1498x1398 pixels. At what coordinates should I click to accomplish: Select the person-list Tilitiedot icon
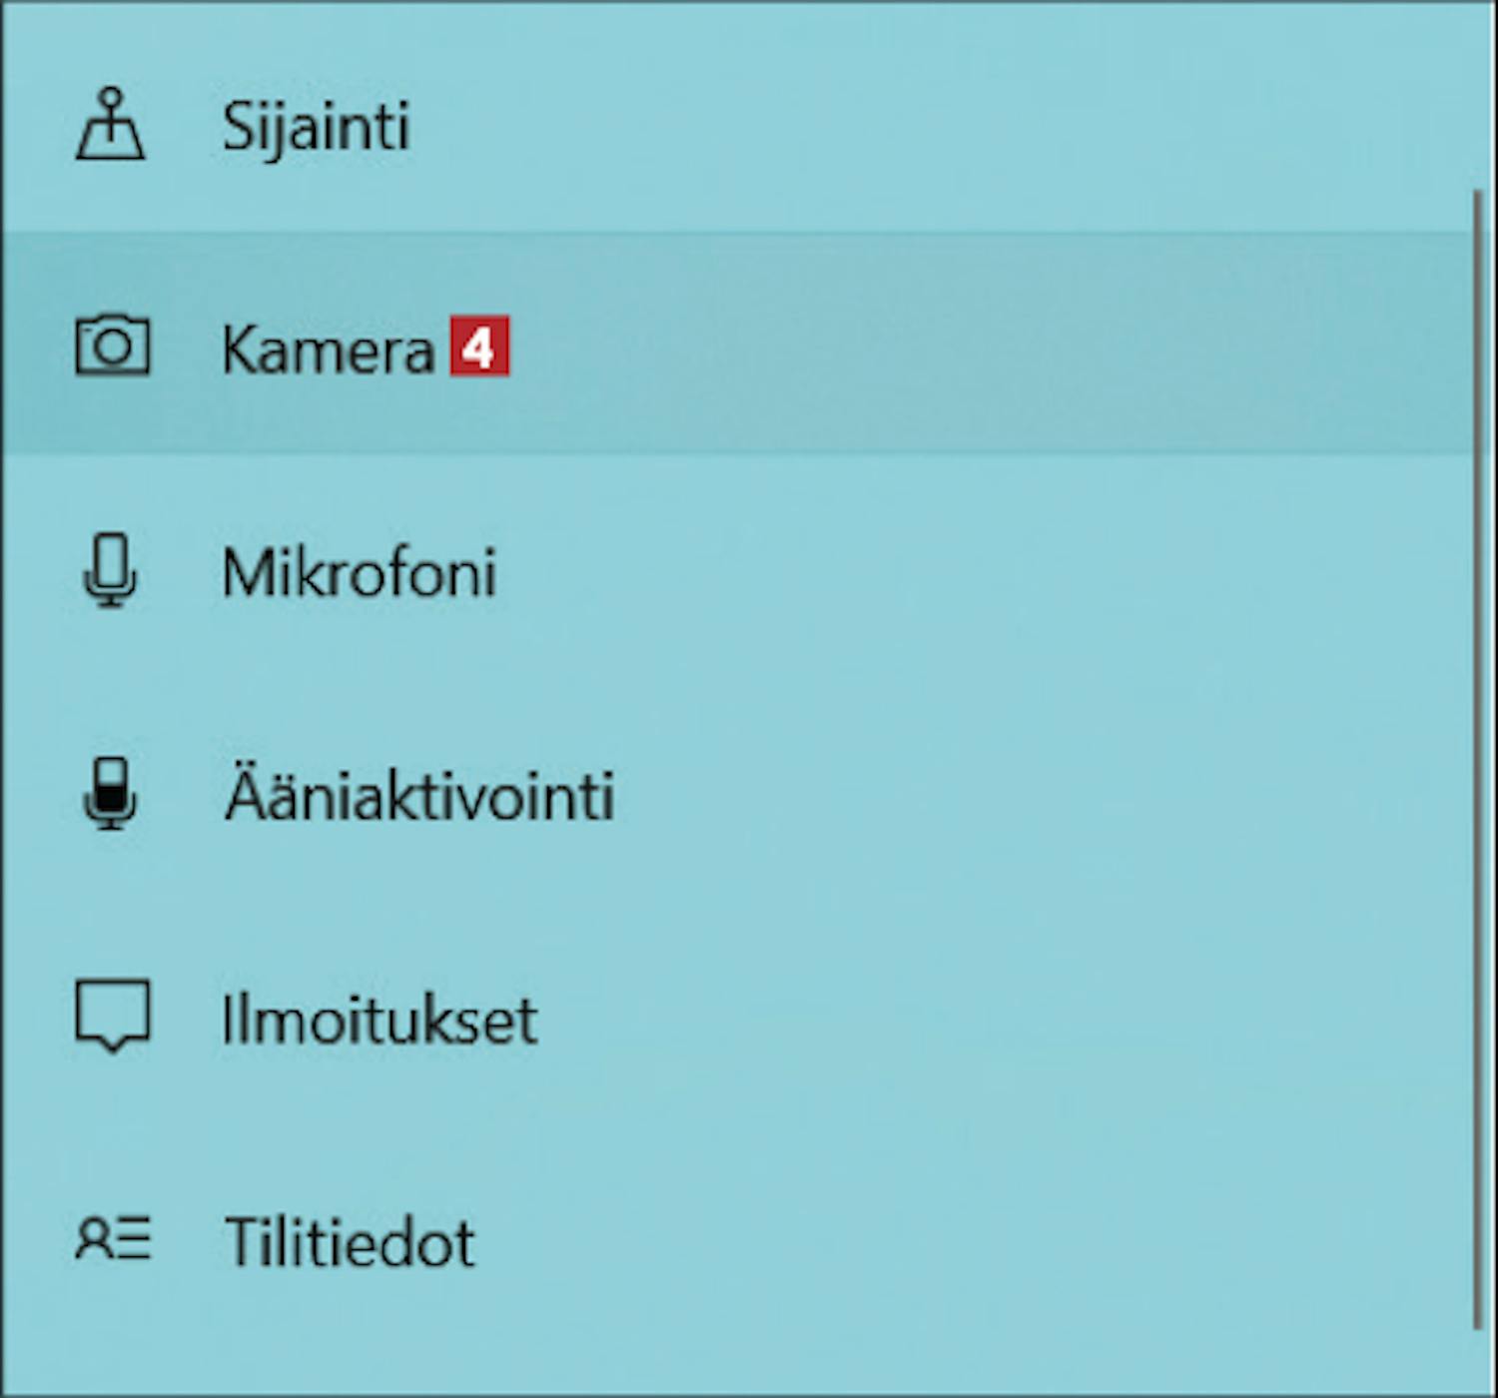pyautogui.click(x=112, y=1239)
